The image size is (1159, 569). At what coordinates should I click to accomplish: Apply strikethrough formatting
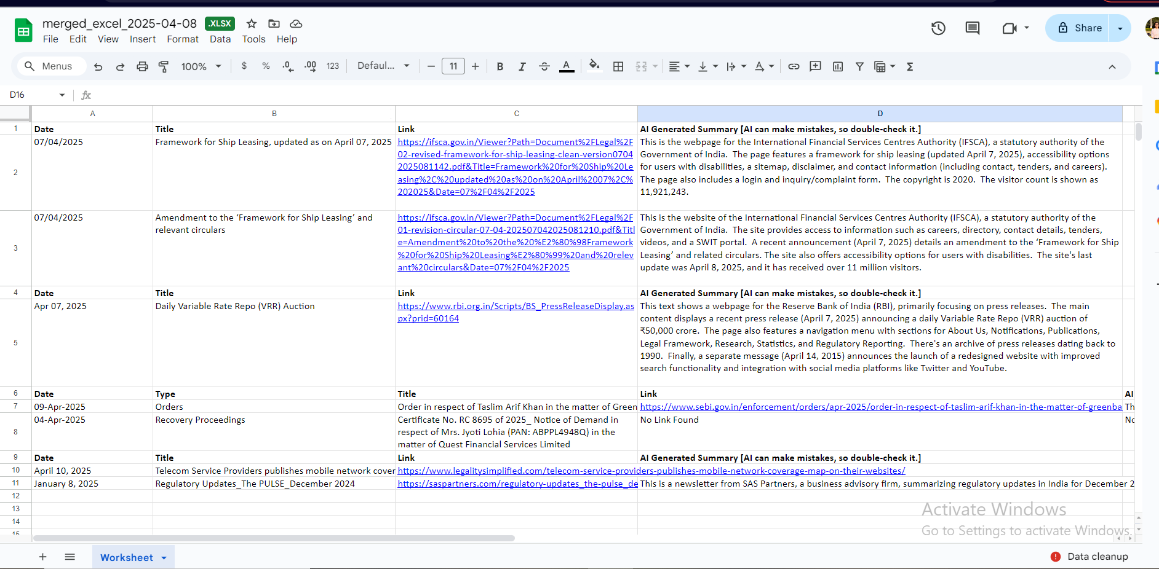[544, 66]
